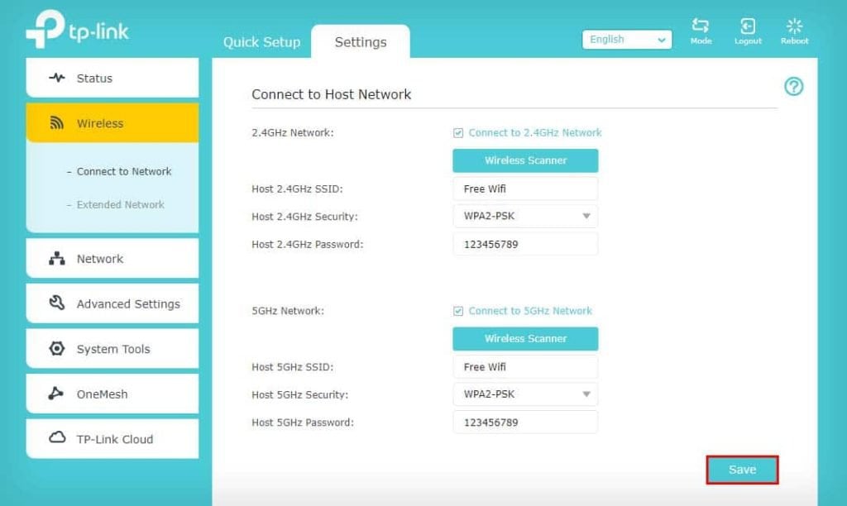Click the Reboot icon
This screenshot has height=506, width=847.
[x=794, y=26]
